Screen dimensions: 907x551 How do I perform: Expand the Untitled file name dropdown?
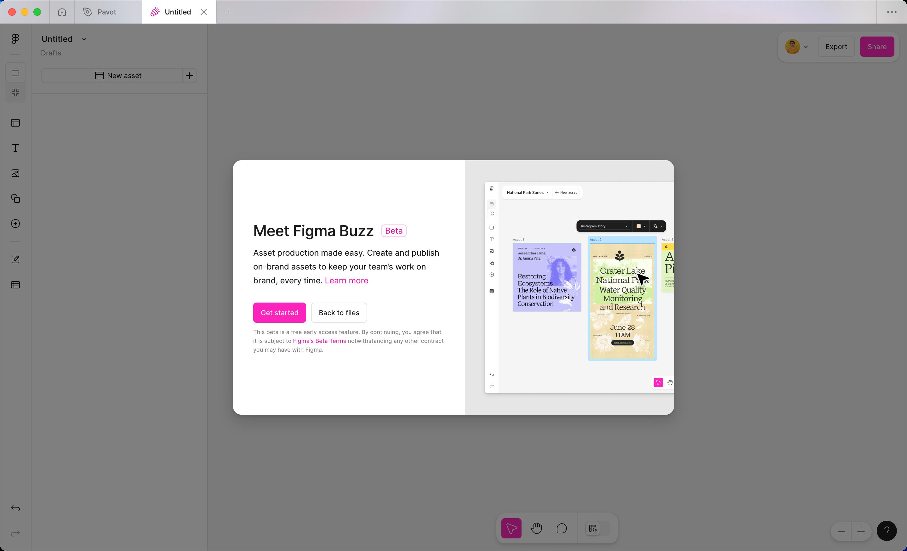(x=84, y=39)
